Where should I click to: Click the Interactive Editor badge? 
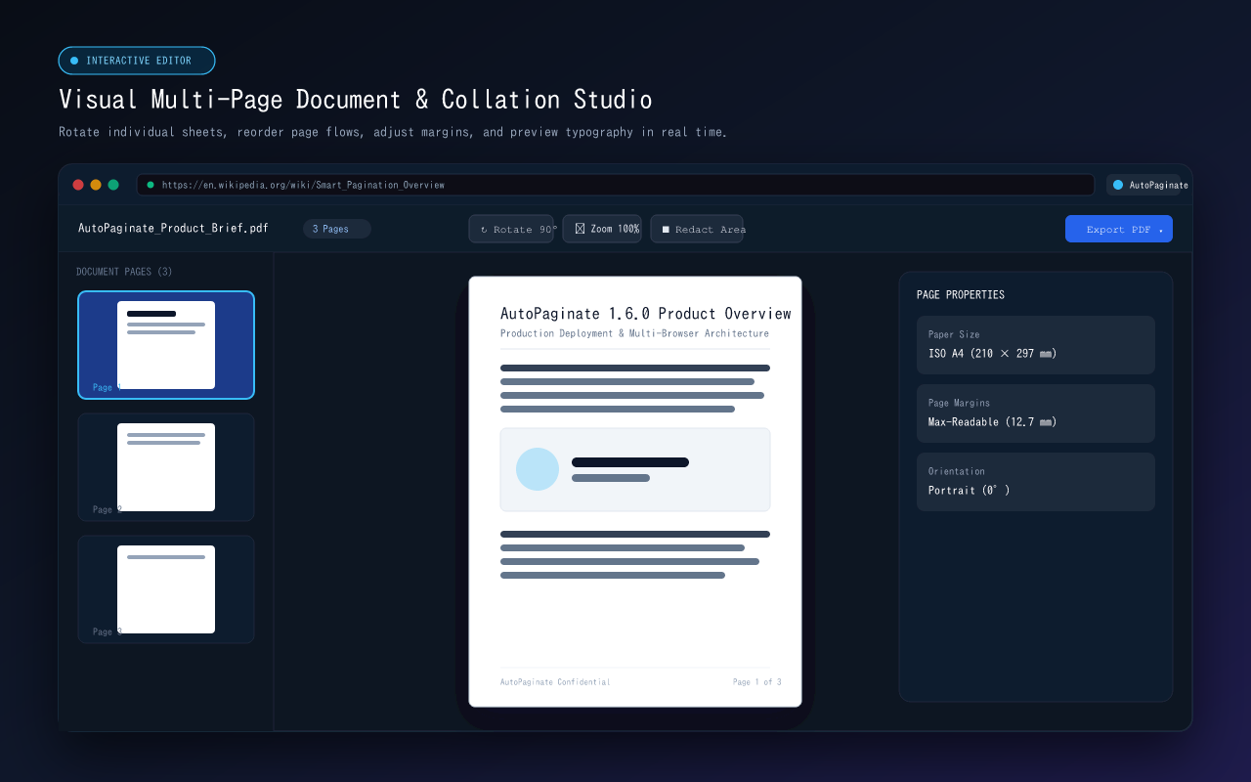pos(137,61)
